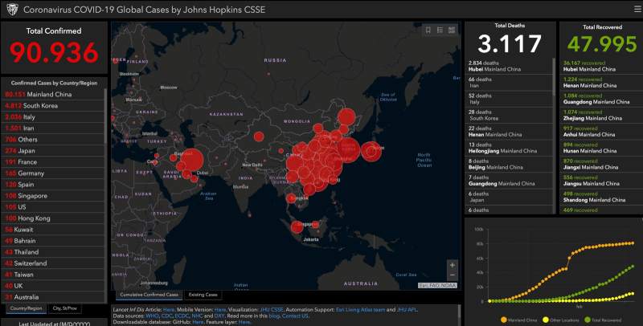Select Australia in the confirmed list
The image size is (643, 326).
(53, 297)
